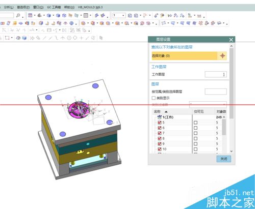Click the first orange mold cube icon in the second toolbar row
This screenshot has width=255, height=209.
click(83, 23)
